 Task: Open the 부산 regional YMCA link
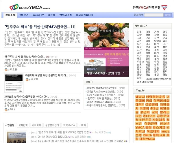pos(156,47)
